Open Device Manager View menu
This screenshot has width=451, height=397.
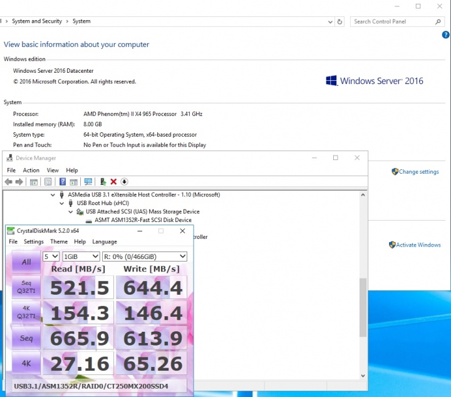pos(53,170)
